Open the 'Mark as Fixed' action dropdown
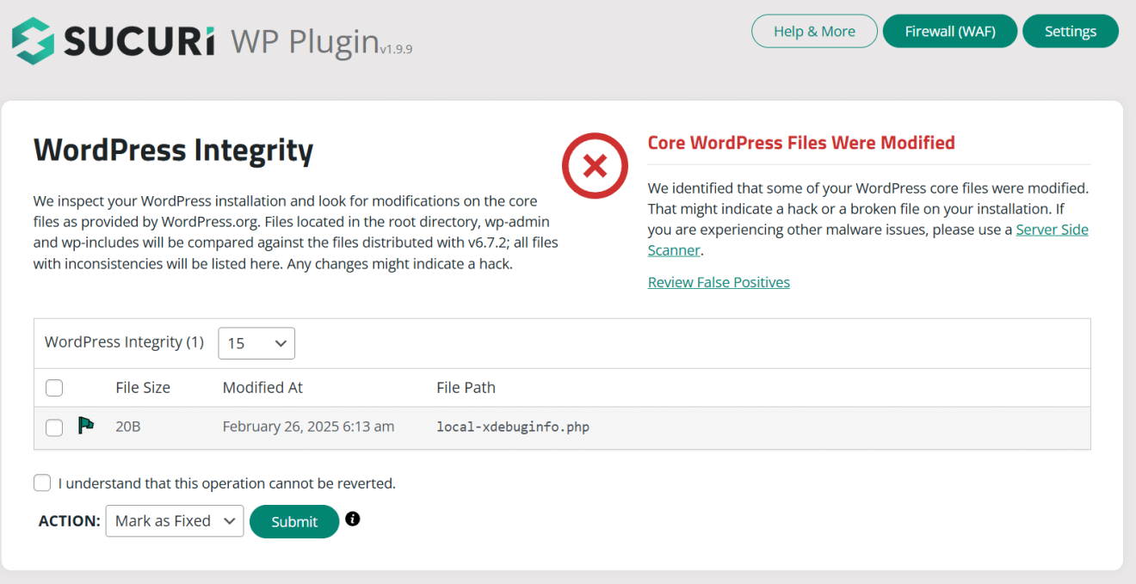 pos(175,520)
